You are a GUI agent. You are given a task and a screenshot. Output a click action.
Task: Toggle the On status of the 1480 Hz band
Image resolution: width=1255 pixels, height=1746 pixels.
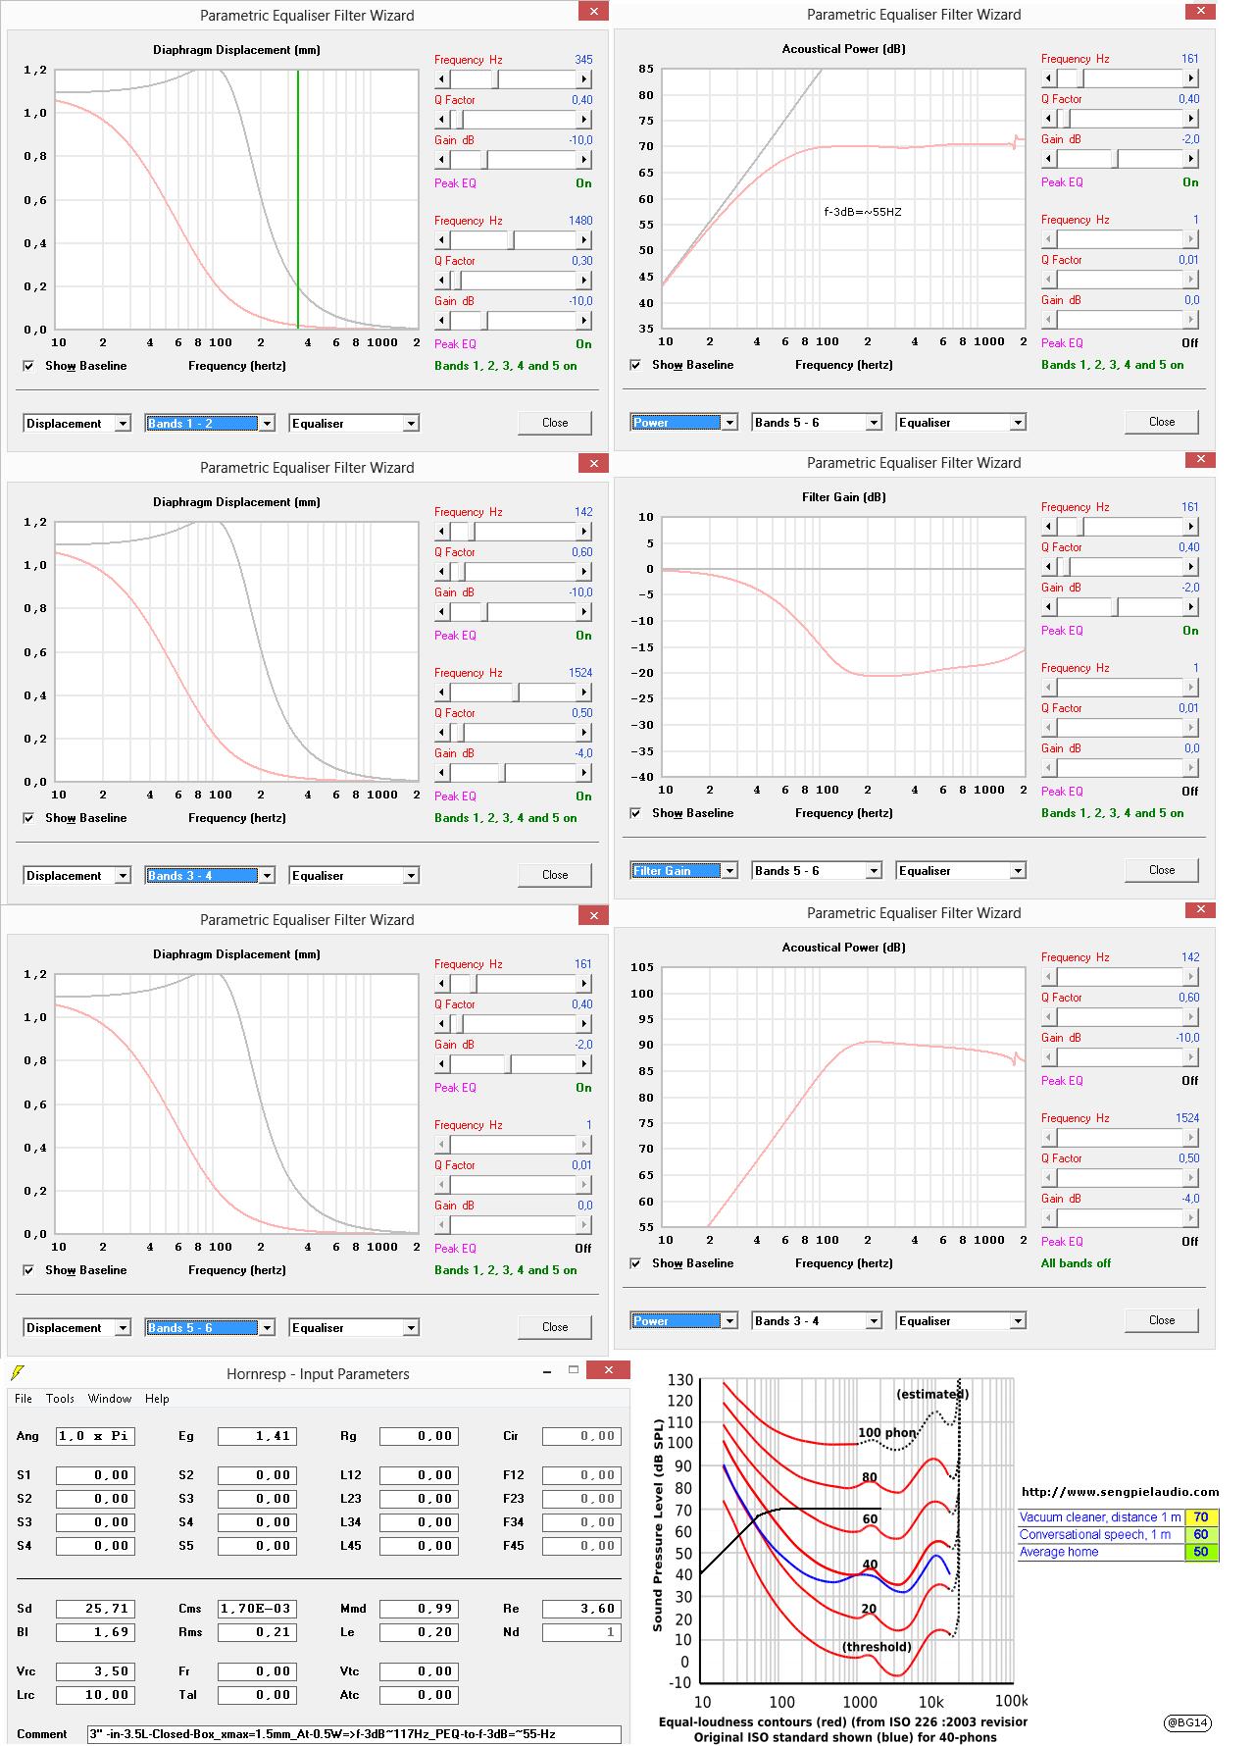coord(583,344)
